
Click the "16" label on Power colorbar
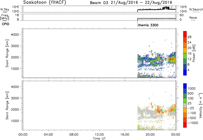[x=189, y=54]
